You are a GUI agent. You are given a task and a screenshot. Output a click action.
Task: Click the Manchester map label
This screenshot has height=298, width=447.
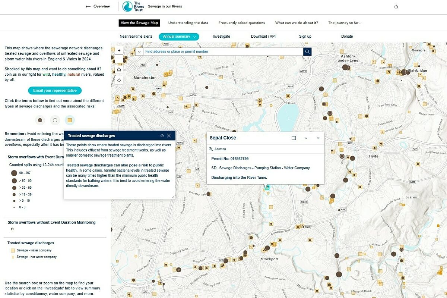(x=145, y=78)
